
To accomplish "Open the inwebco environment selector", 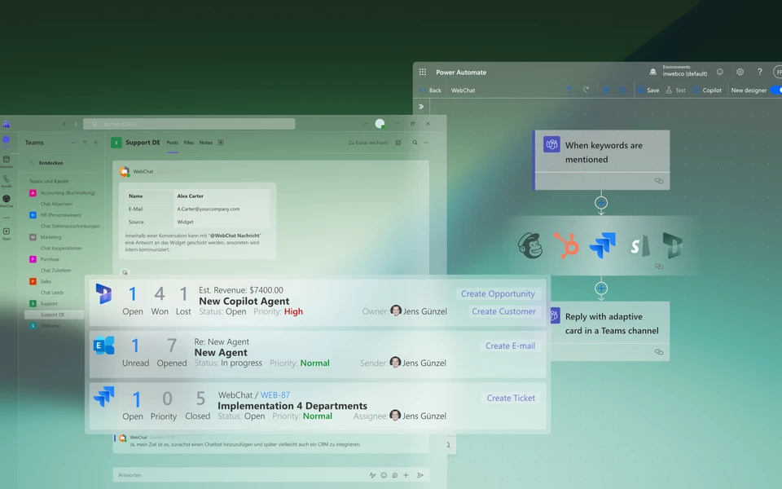I will click(x=679, y=71).
